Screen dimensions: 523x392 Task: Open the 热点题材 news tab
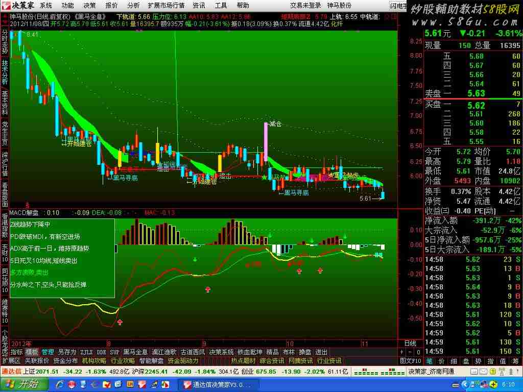(244, 361)
